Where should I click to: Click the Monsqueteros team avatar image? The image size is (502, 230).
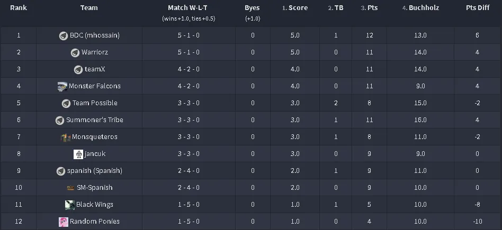click(x=66, y=137)
